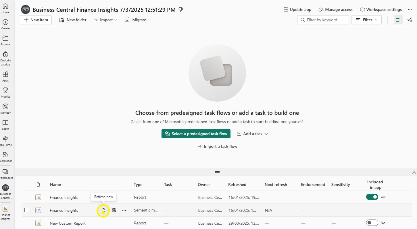This screenshot has height=229, width=417.
Task: Click the New Custom Report row icon
Action: (x=38, y=223)
